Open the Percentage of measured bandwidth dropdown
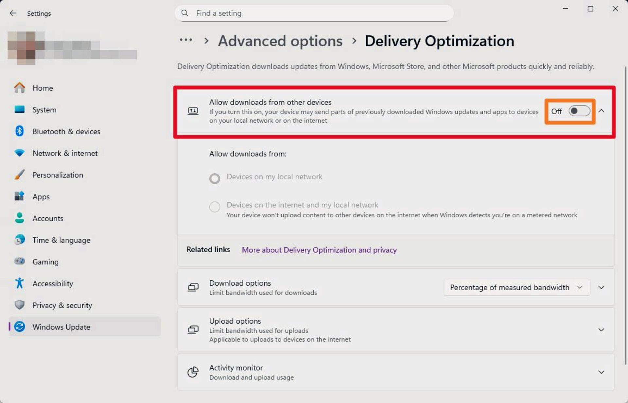 (x=516, y=287)
